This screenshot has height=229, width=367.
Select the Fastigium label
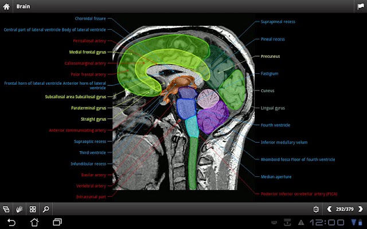[270, 74]
